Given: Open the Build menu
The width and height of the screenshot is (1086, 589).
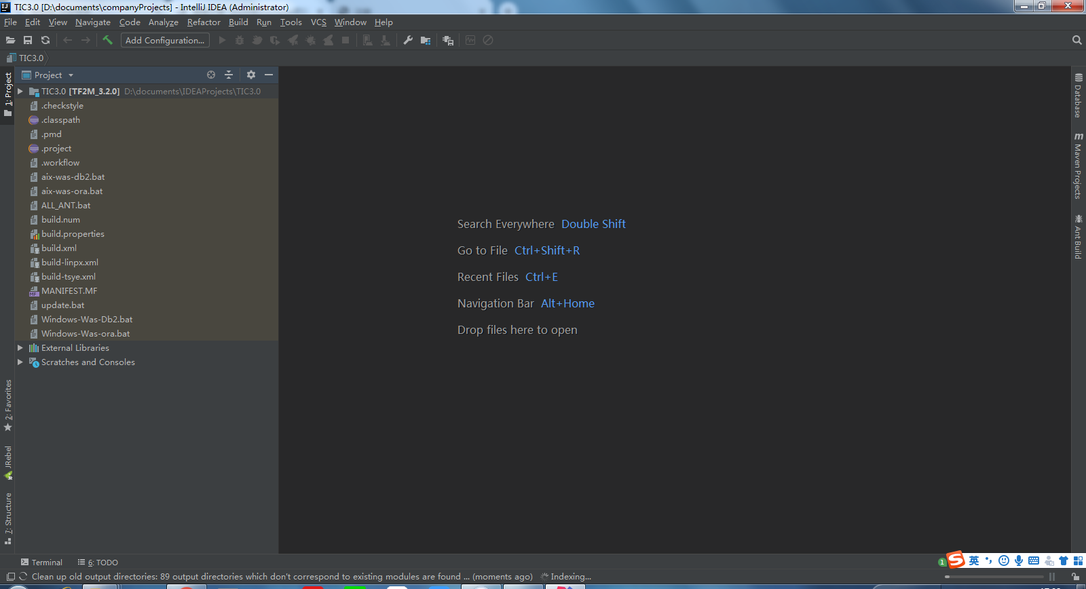Looking at the screenshot, I should click(x=238, y=22).
